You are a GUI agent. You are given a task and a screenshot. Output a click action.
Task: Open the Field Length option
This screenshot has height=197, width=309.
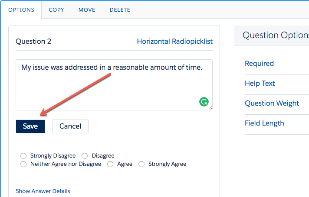coord(264,123)
